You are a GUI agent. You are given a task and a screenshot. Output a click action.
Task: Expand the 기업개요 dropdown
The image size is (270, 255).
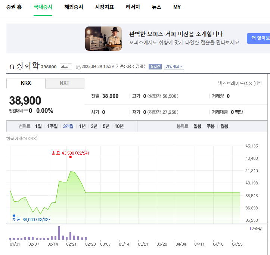pyautogui.click(x=174, y=66)
